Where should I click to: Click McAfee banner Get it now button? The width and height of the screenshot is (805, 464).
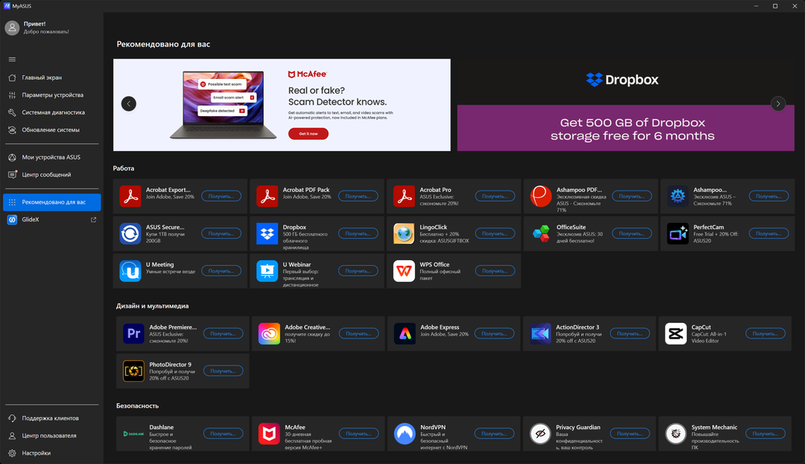(x=308, y=133)
